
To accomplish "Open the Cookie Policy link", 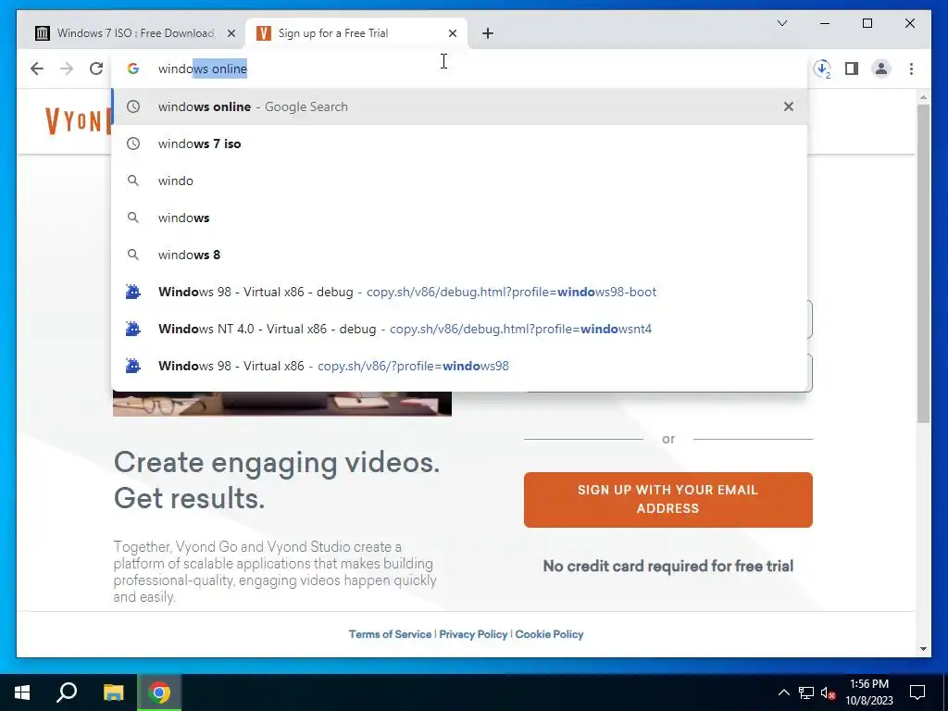I will click(x=549, y=634).
